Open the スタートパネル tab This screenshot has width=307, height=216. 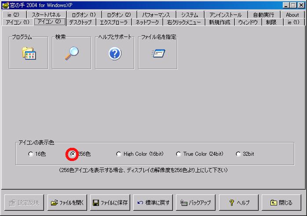[x=46, y=15]
